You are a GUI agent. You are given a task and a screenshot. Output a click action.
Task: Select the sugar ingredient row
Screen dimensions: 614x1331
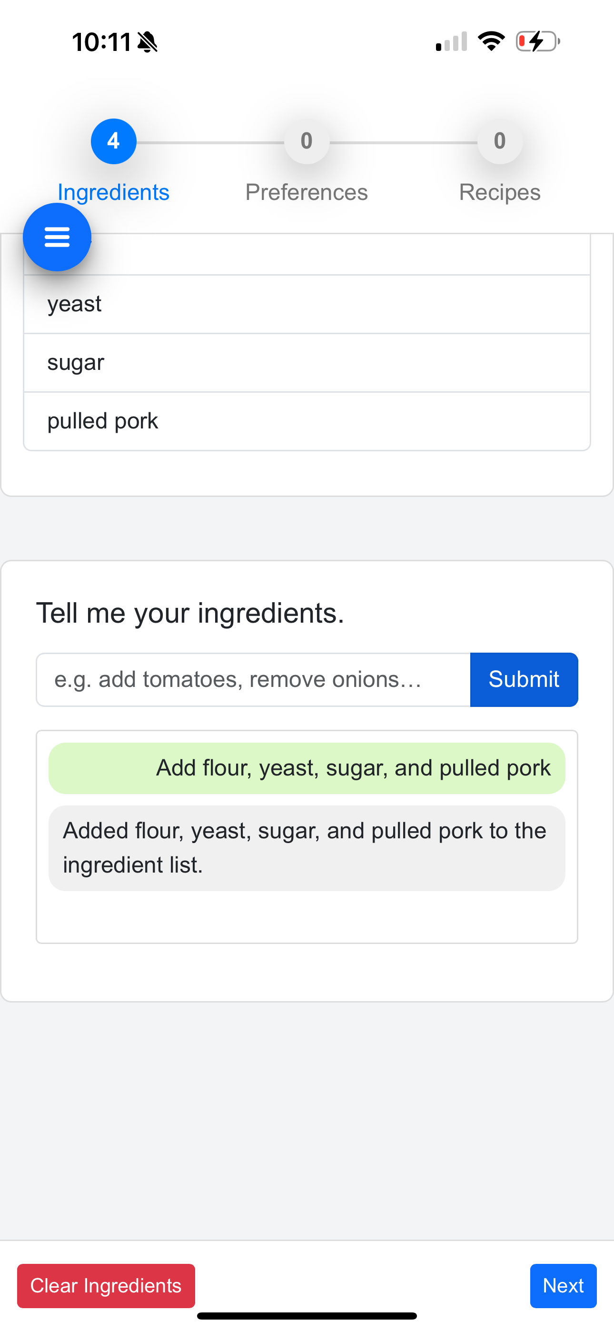(307, 363)
